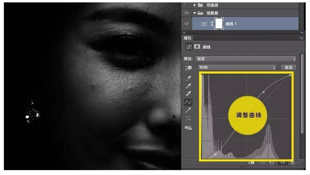
Task: Open the Properties panel flyout menu
Action: tap(301, 38)
